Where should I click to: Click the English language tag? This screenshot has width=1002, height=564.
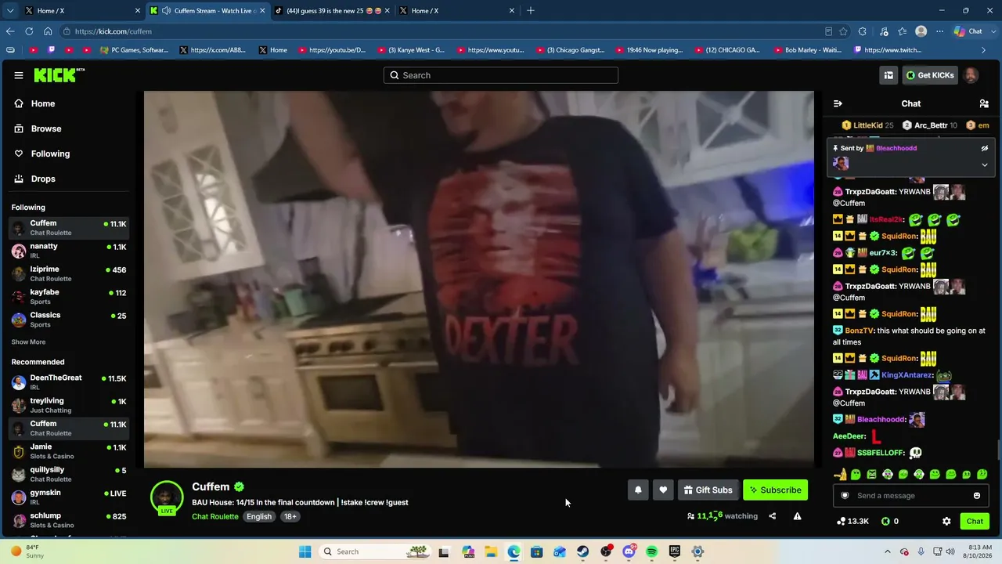pos(259,517)
